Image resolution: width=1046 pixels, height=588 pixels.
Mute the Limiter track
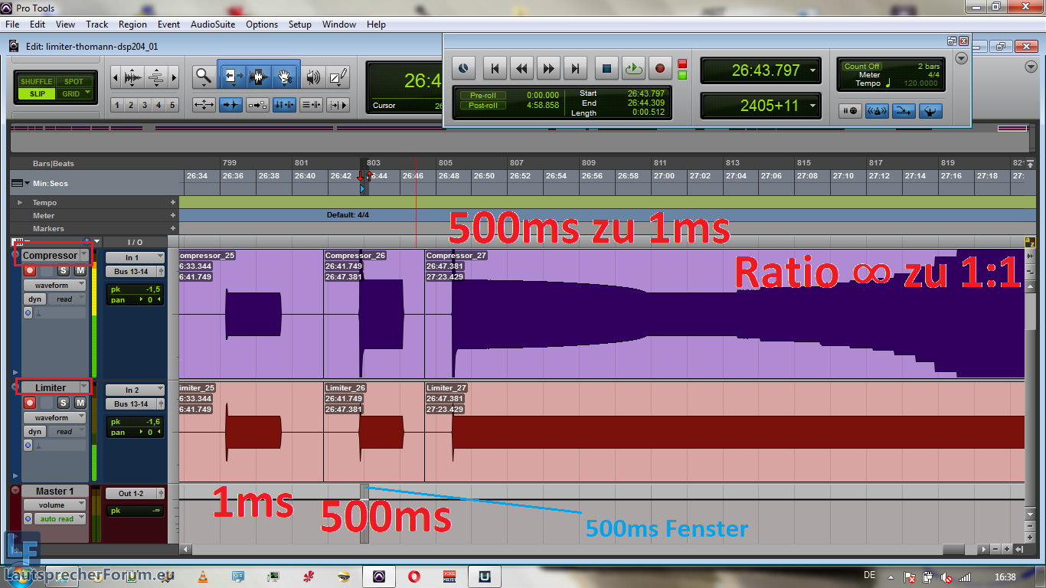[x=80, y=403]
